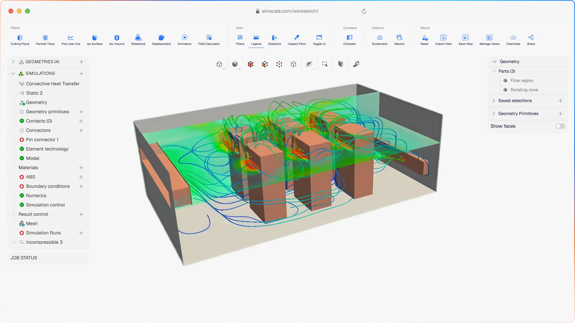This screenshot has width=575, height=323.
Task: Add a new geometry with plus button
Action: click(x=81, y=62)
